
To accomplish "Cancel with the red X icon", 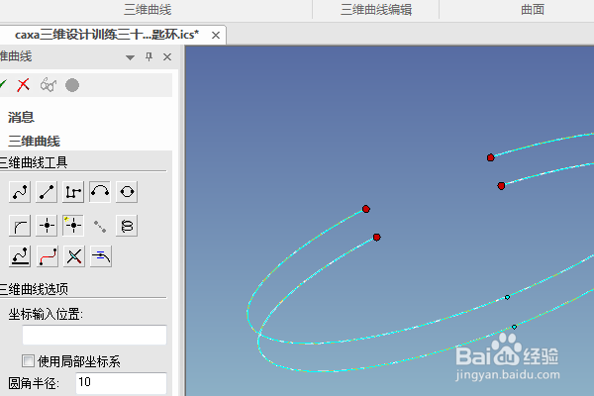I will coord(23,85).
